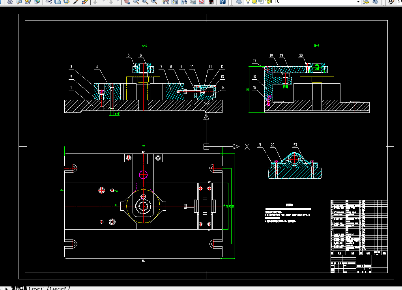Image resolution: width=402 pixels, height=290 pixels.
Task: Click the Undo arrow button
Action: (x=95, y=2)
